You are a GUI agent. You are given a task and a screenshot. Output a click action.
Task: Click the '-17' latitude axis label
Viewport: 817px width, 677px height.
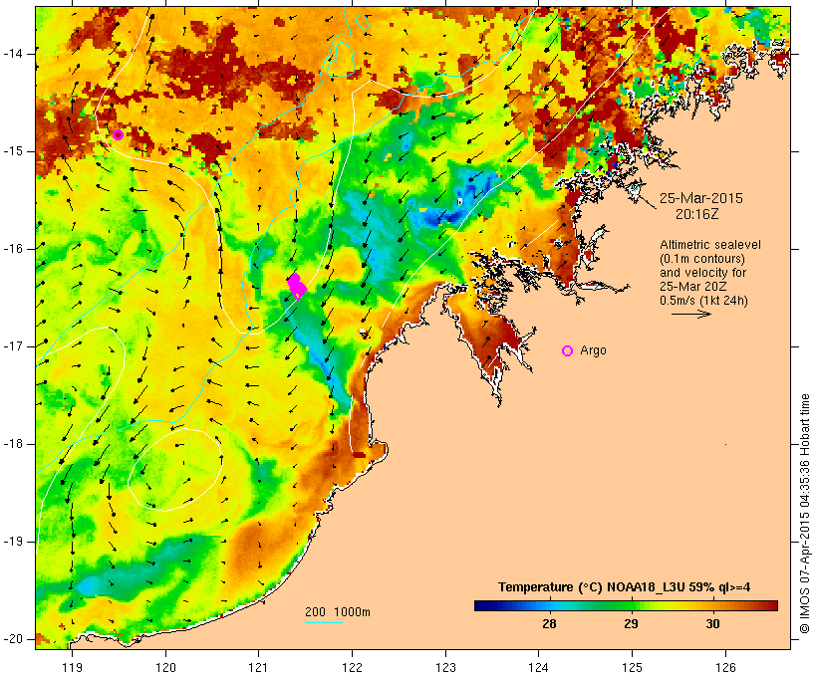coord(12,346)
